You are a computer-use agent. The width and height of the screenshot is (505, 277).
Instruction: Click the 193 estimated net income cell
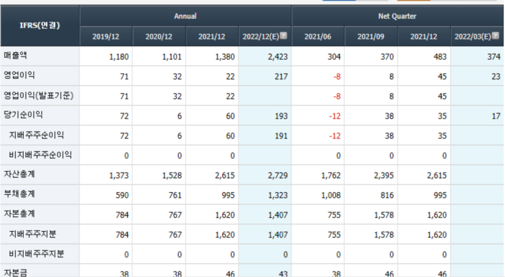265,116
